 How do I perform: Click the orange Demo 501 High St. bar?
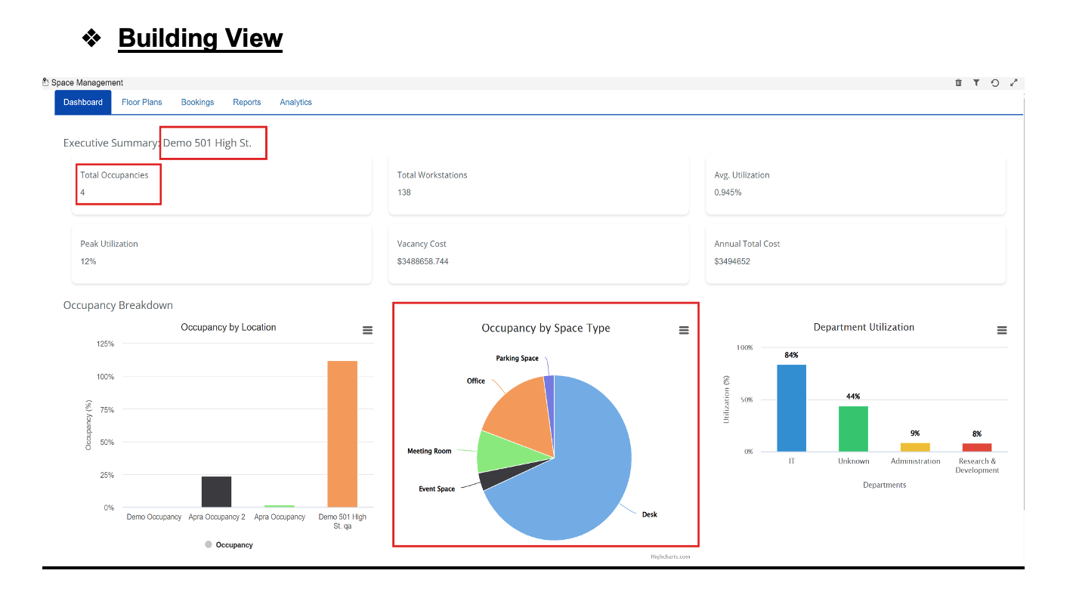(x=342, y=434)
